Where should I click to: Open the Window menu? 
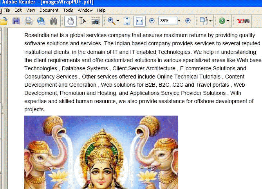tap(85, 10)
